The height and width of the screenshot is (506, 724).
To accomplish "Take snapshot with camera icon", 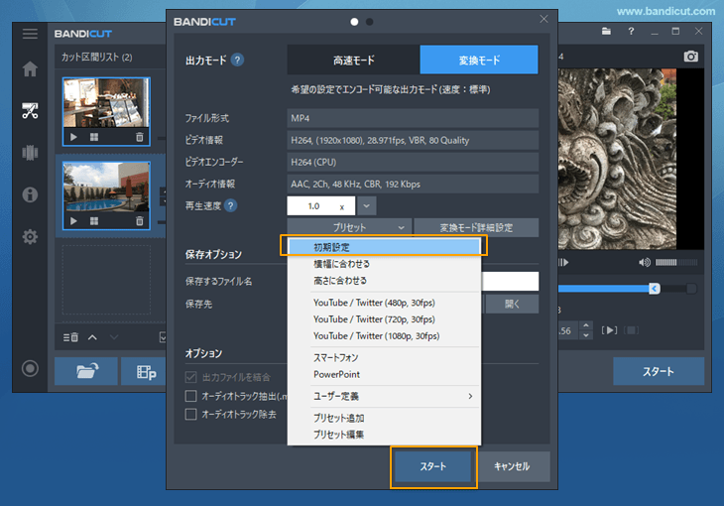I will pyautogui.click(x=690, y=57).
